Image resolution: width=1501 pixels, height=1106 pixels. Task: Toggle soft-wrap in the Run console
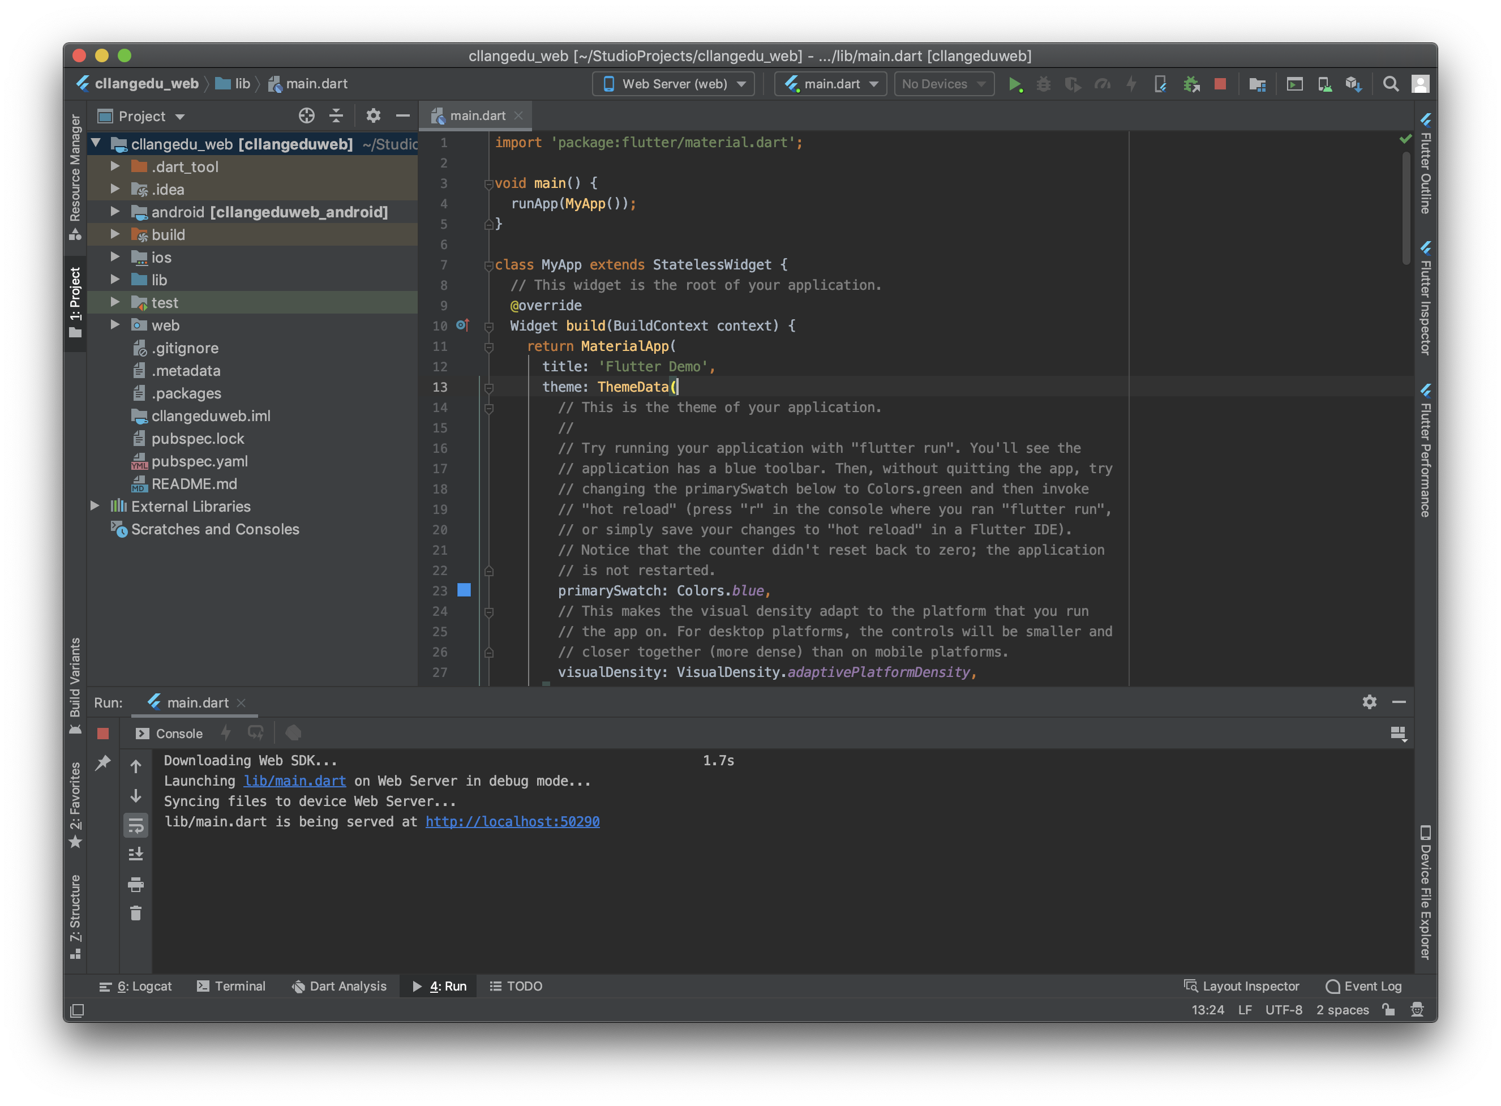tap(136, 825)
